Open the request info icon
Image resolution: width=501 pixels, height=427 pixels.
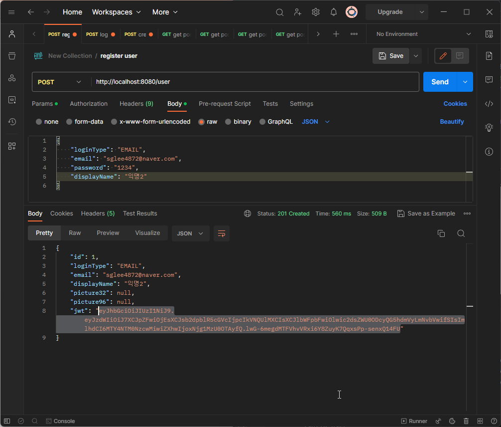(489, 152)
